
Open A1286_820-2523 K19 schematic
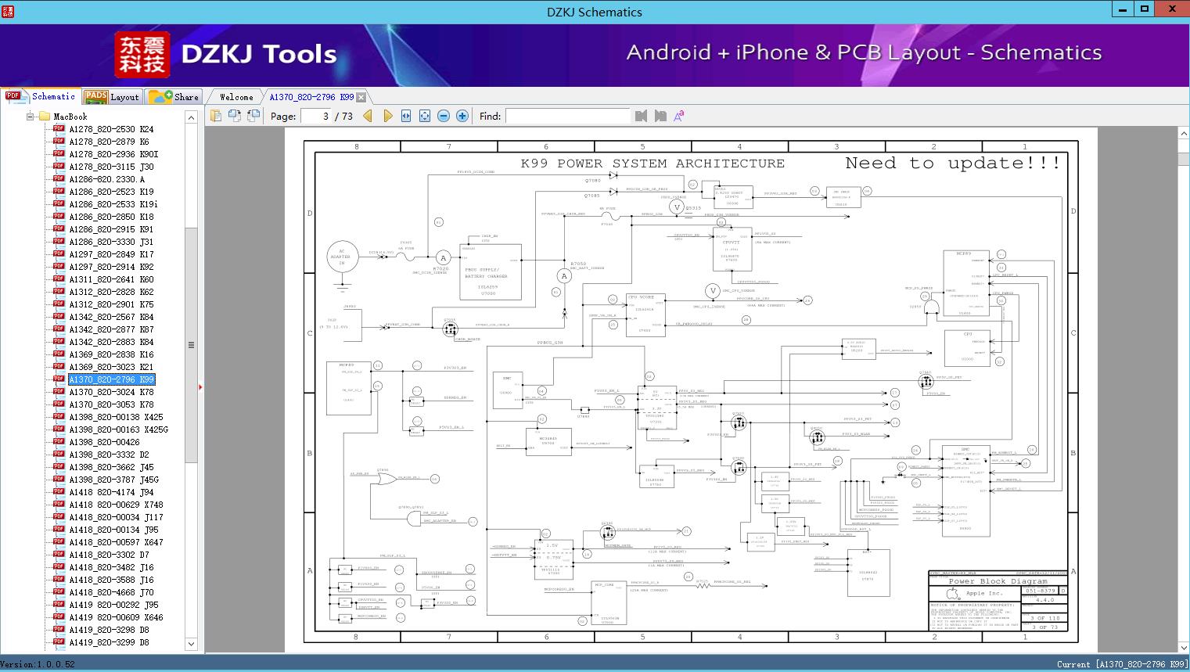click(x=111, y=192)
